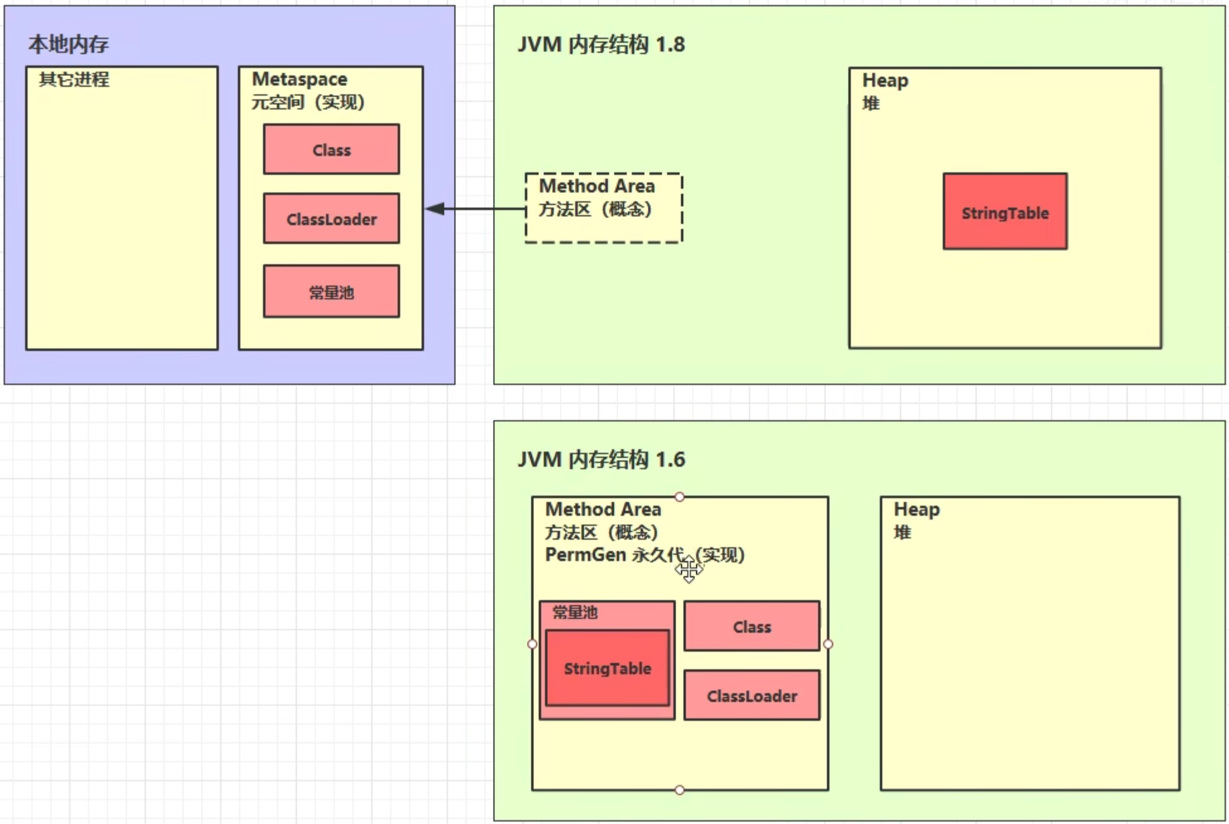Select the dashed Method Area 方法区 box
The image size is (1229, 824).
603,208
